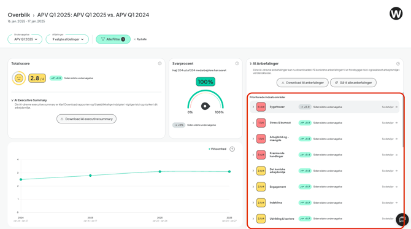
Task: Click the Prioriterede indsatsområder heading
Action: [267, 98]
